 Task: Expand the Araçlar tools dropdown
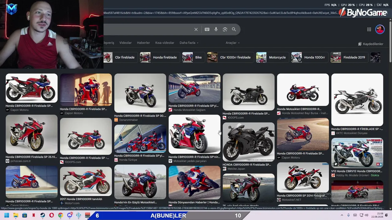click(x=233, y=43)
